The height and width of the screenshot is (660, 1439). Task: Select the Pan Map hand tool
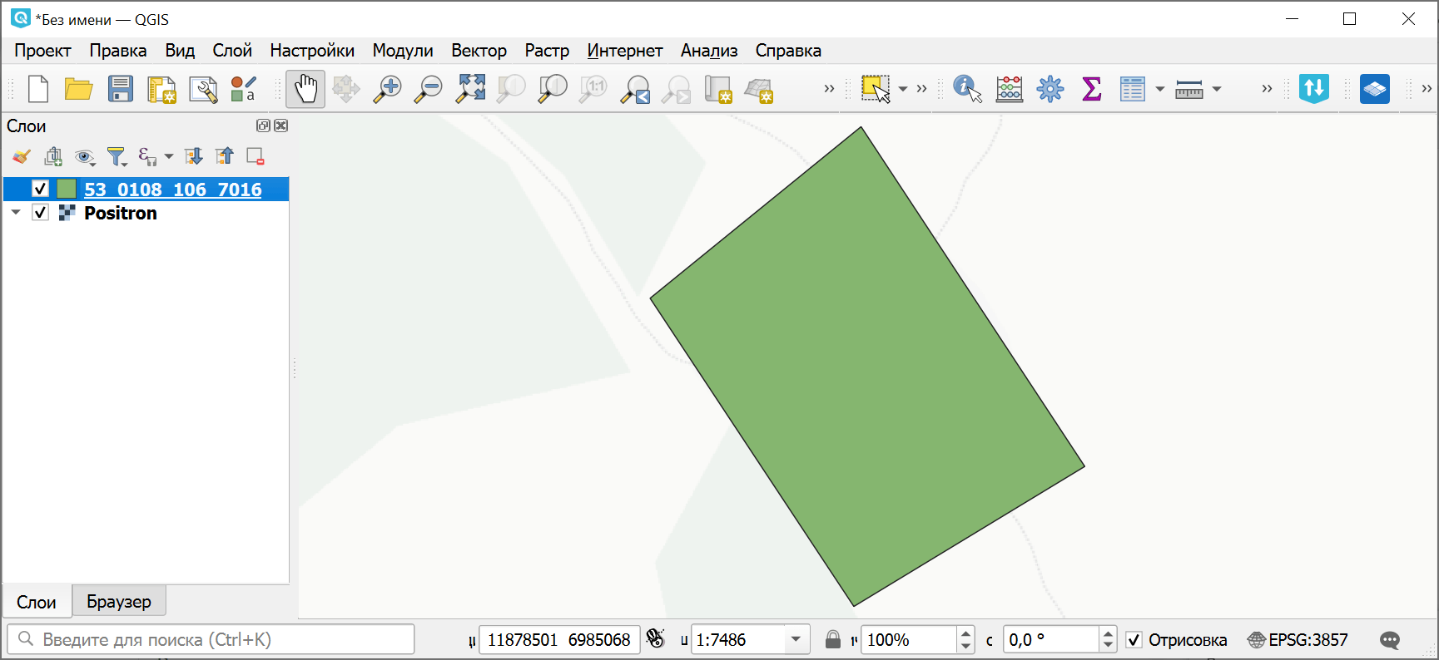pos(305,89)
